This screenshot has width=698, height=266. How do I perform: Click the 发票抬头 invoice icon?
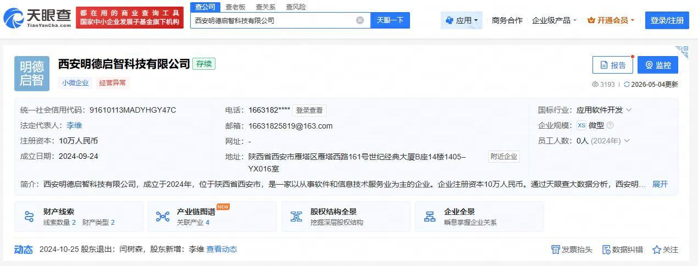click(x=555, y=250)
